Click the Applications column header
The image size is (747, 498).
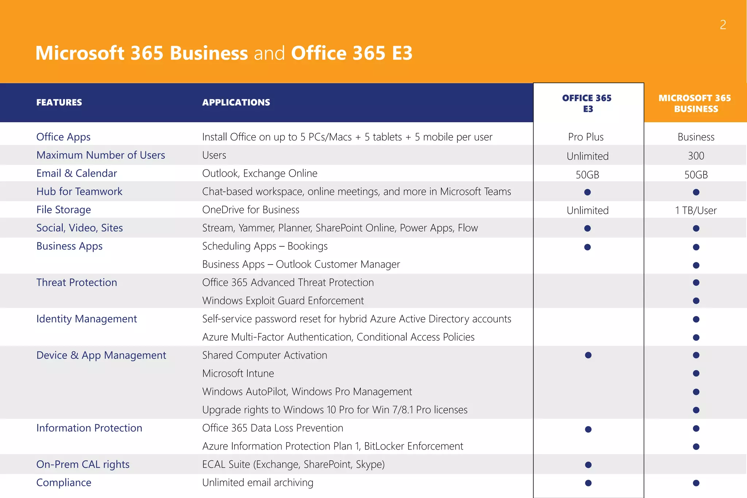(236, 103)
